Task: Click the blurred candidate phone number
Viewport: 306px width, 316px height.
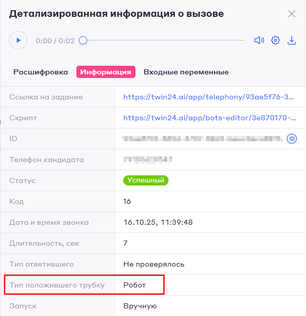Action: (x=148, y=160)
